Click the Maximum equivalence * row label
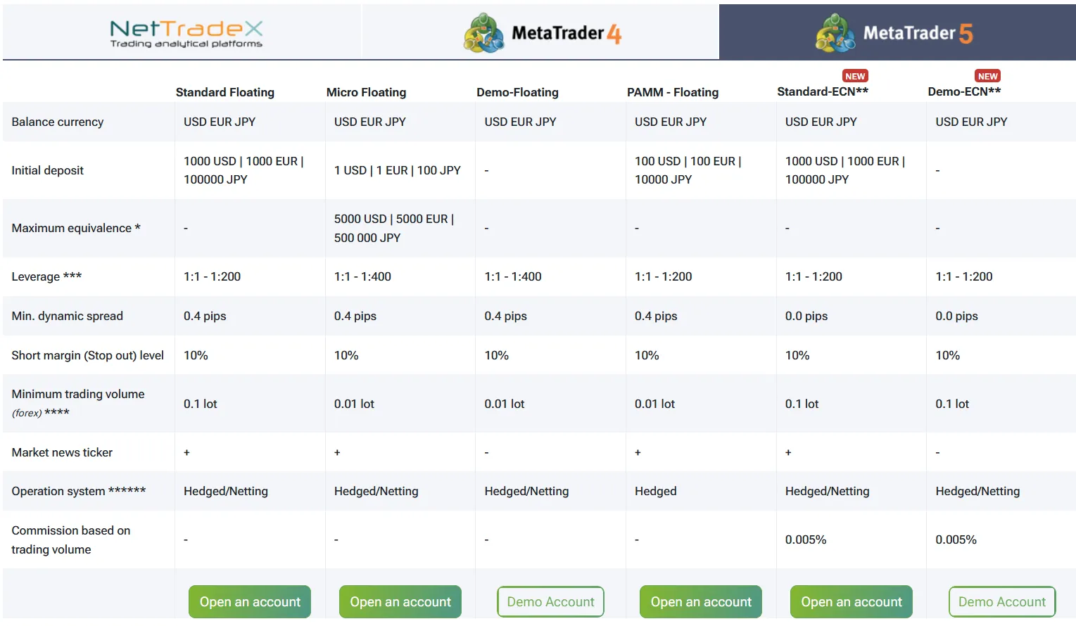This screenshot has height=626, width=1076. 76,228
